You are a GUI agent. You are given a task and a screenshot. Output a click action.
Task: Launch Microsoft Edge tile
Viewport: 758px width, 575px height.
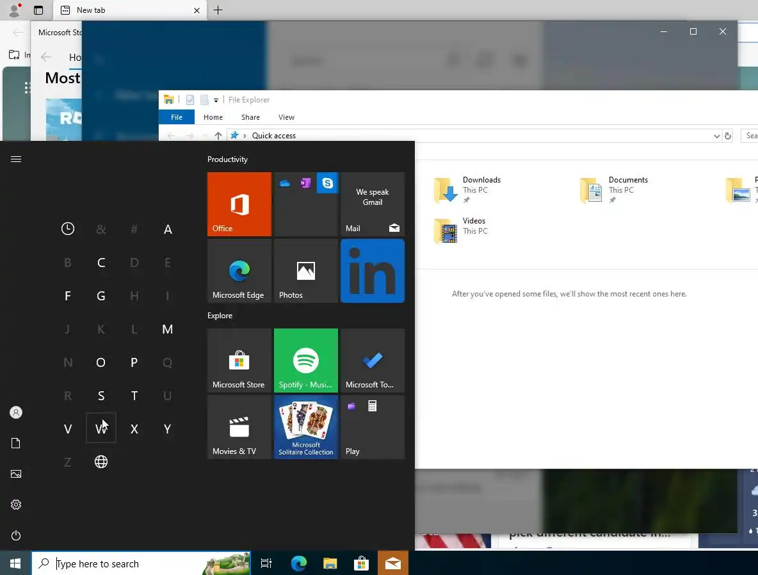point(239,271)
